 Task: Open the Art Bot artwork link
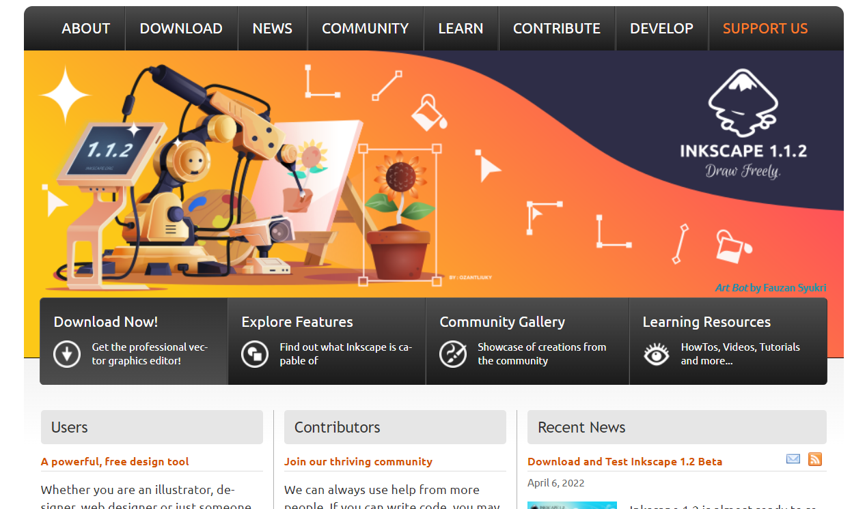[x=732, y=288]
